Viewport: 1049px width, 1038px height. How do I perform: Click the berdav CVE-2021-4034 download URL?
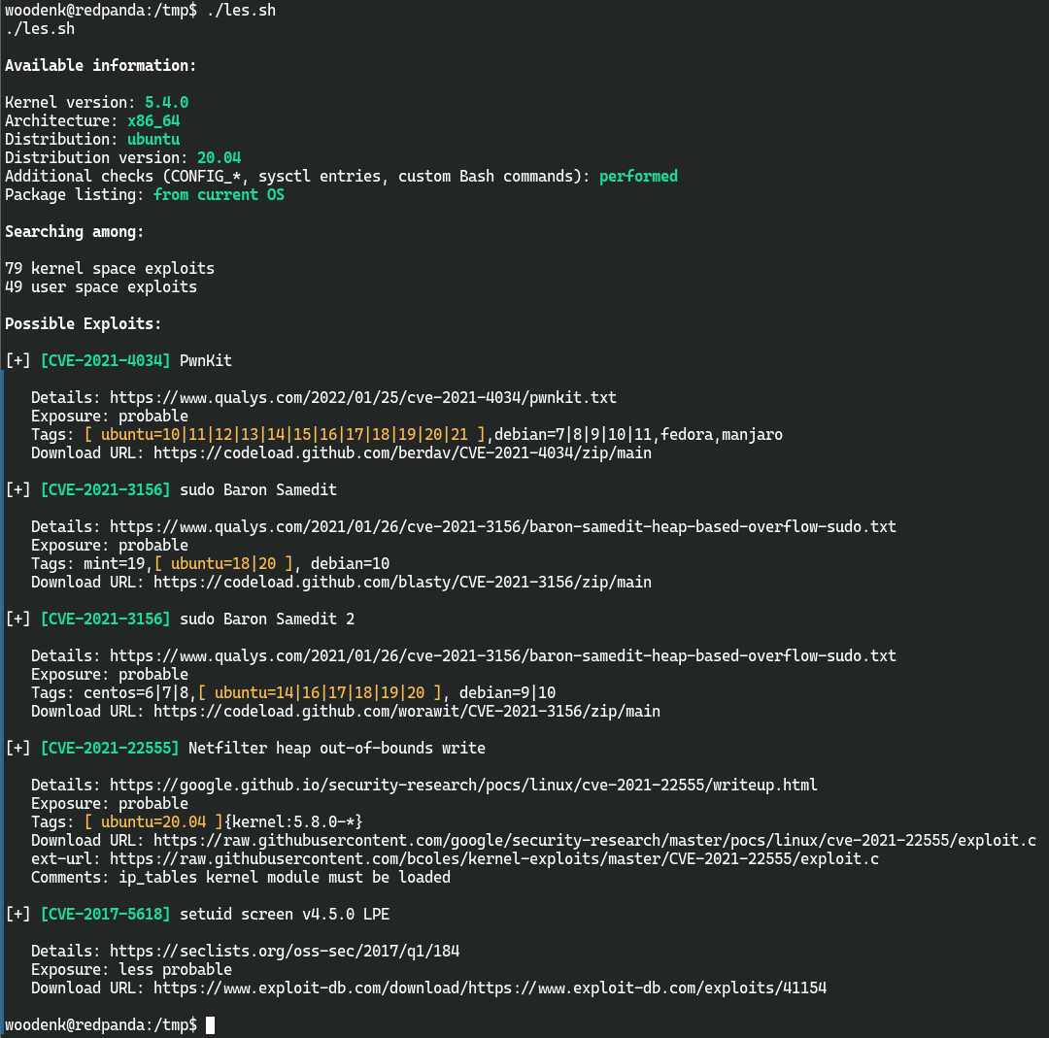(x=402, y=453)
